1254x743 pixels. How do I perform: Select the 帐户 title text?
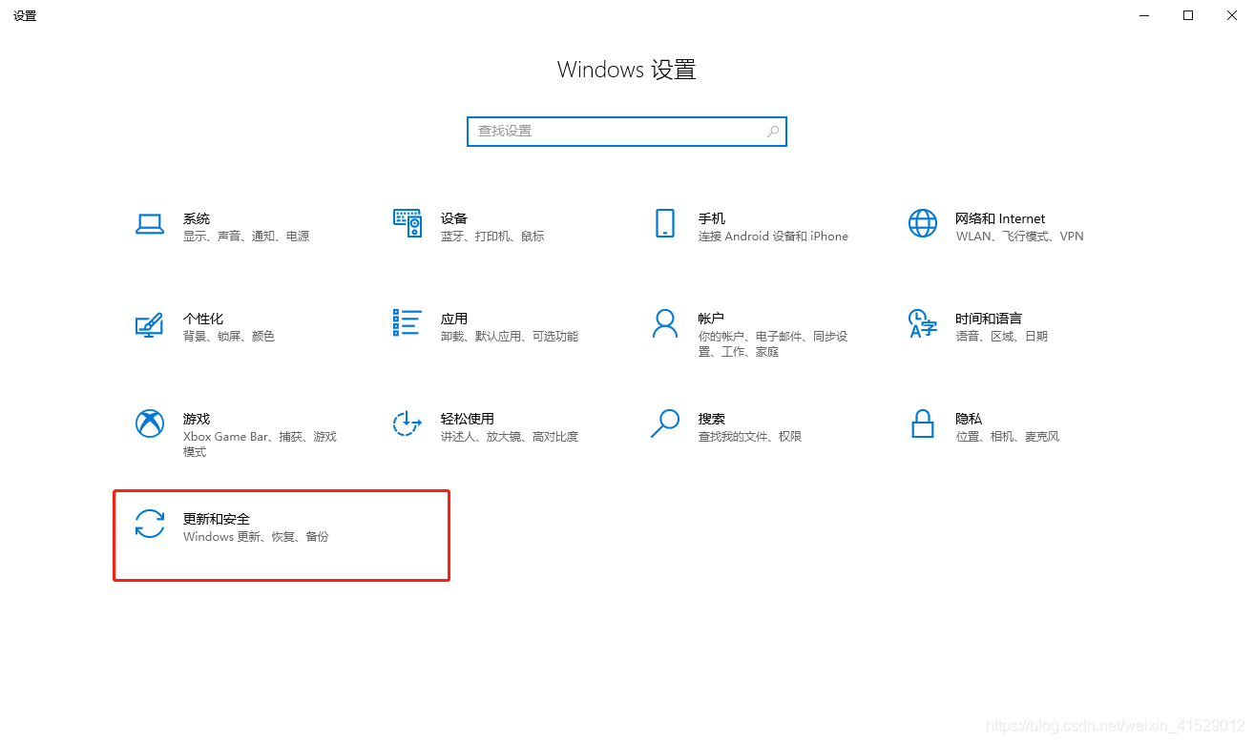point(712,319)
